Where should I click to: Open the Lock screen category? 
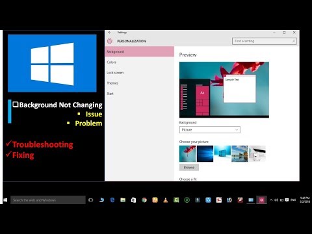point(139,73)
